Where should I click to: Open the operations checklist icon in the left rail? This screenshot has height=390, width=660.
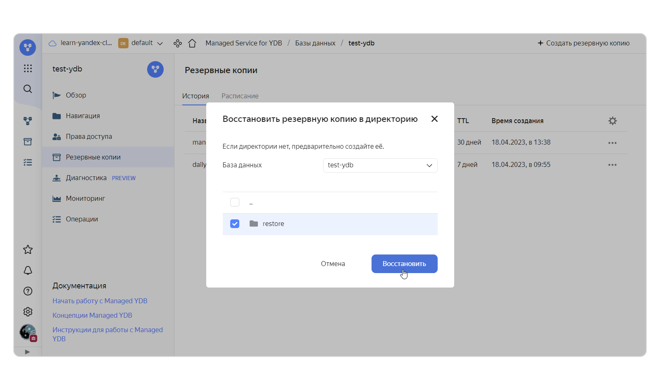(28, 162)
